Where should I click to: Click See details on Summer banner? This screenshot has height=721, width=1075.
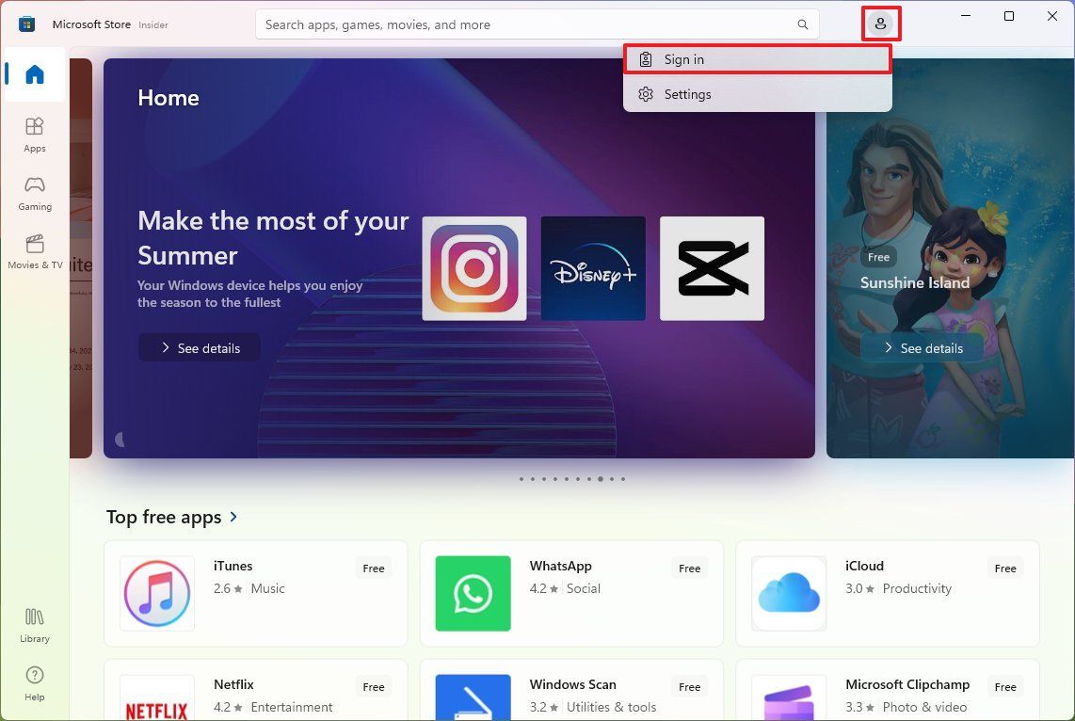click(x=200, y=347)
